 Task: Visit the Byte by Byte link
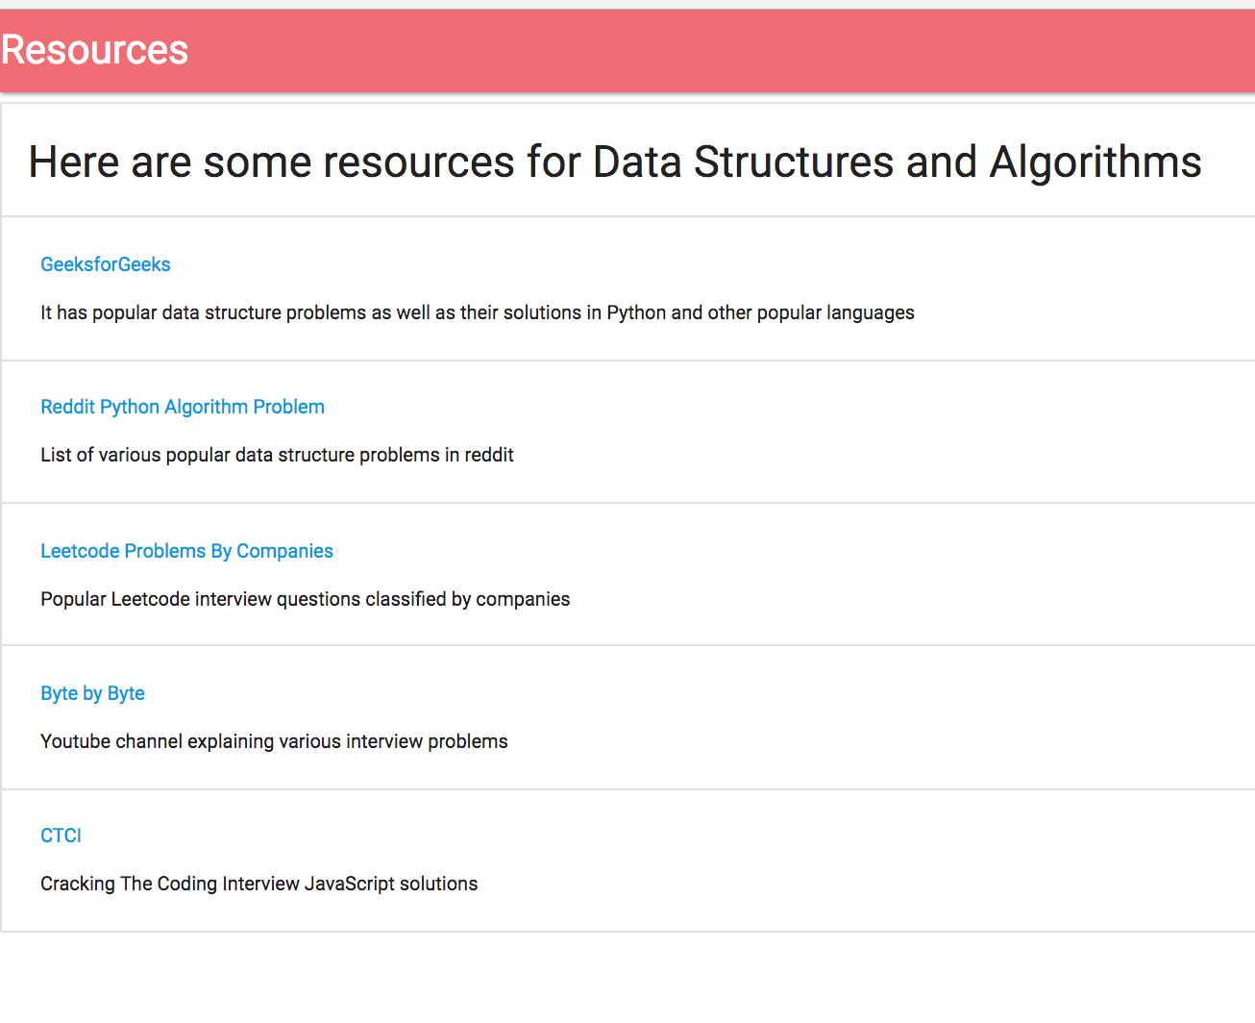click(92, 693)
